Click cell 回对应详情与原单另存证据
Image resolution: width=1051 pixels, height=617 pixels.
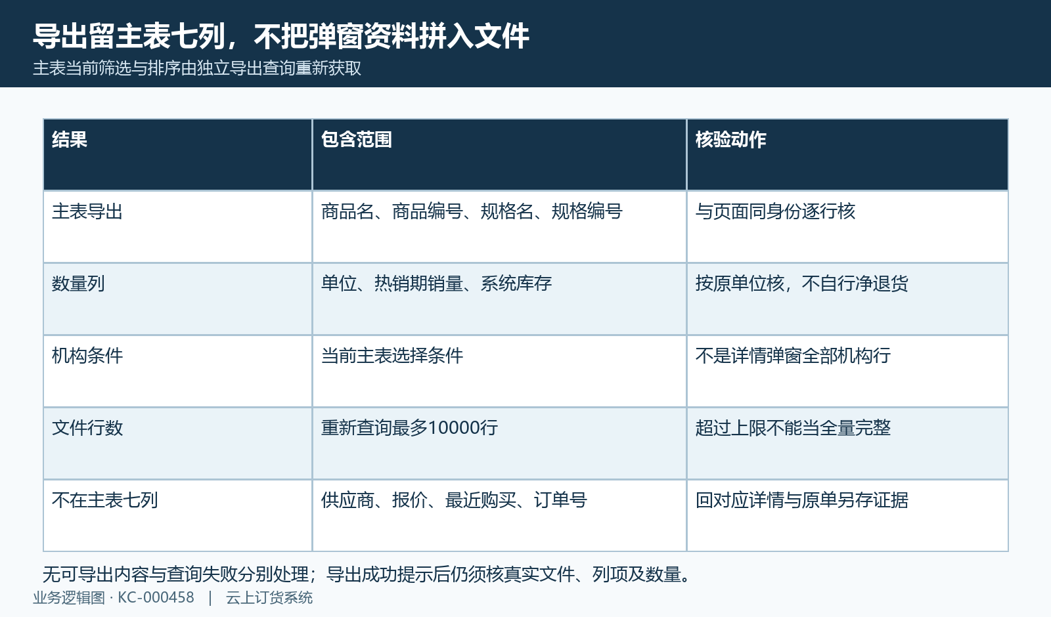[x=847, y=516]
